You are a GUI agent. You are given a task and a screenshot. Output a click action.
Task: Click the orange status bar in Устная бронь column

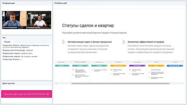[x=118, y=66]
